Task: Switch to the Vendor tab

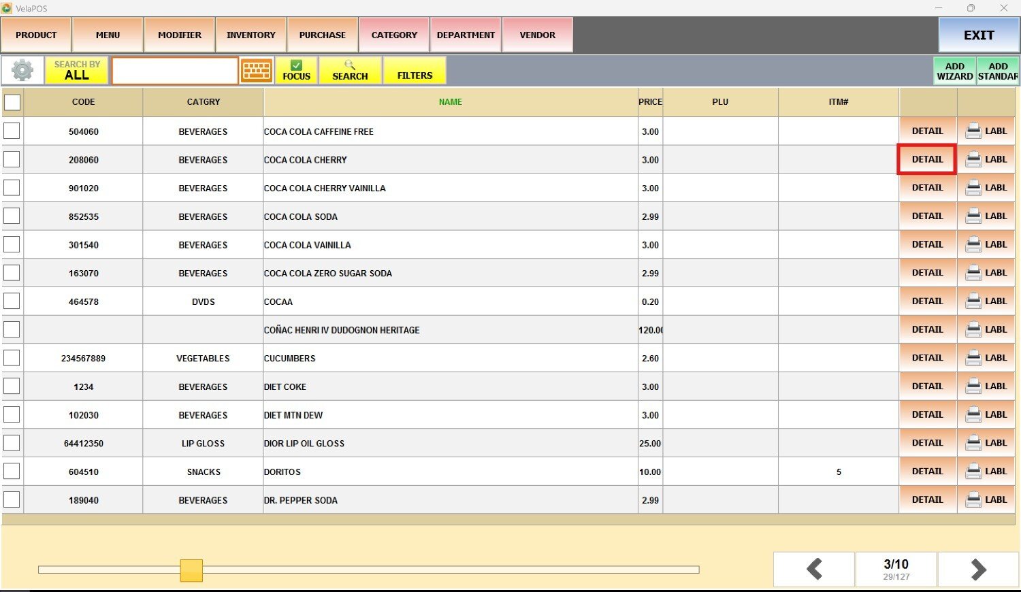Action: tap(537, 35)
